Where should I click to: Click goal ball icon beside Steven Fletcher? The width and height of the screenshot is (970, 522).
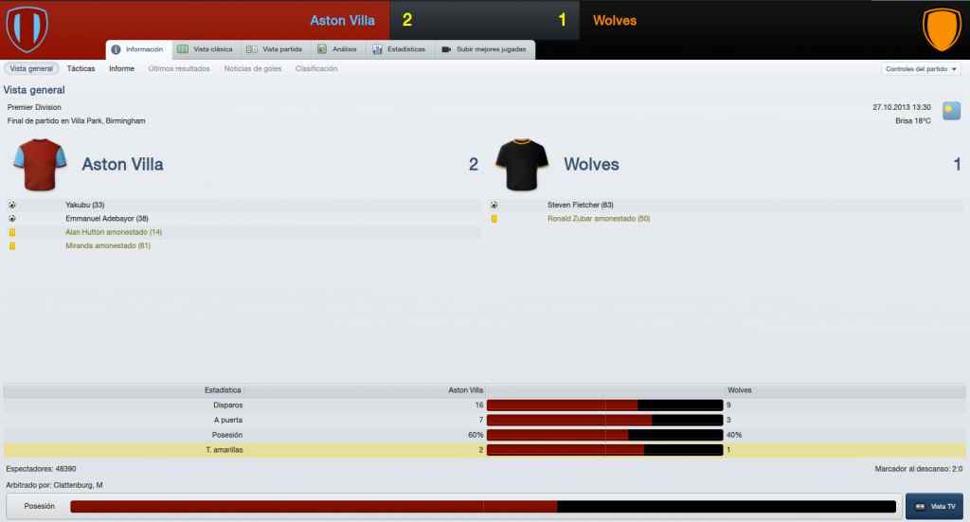[494, 205]
